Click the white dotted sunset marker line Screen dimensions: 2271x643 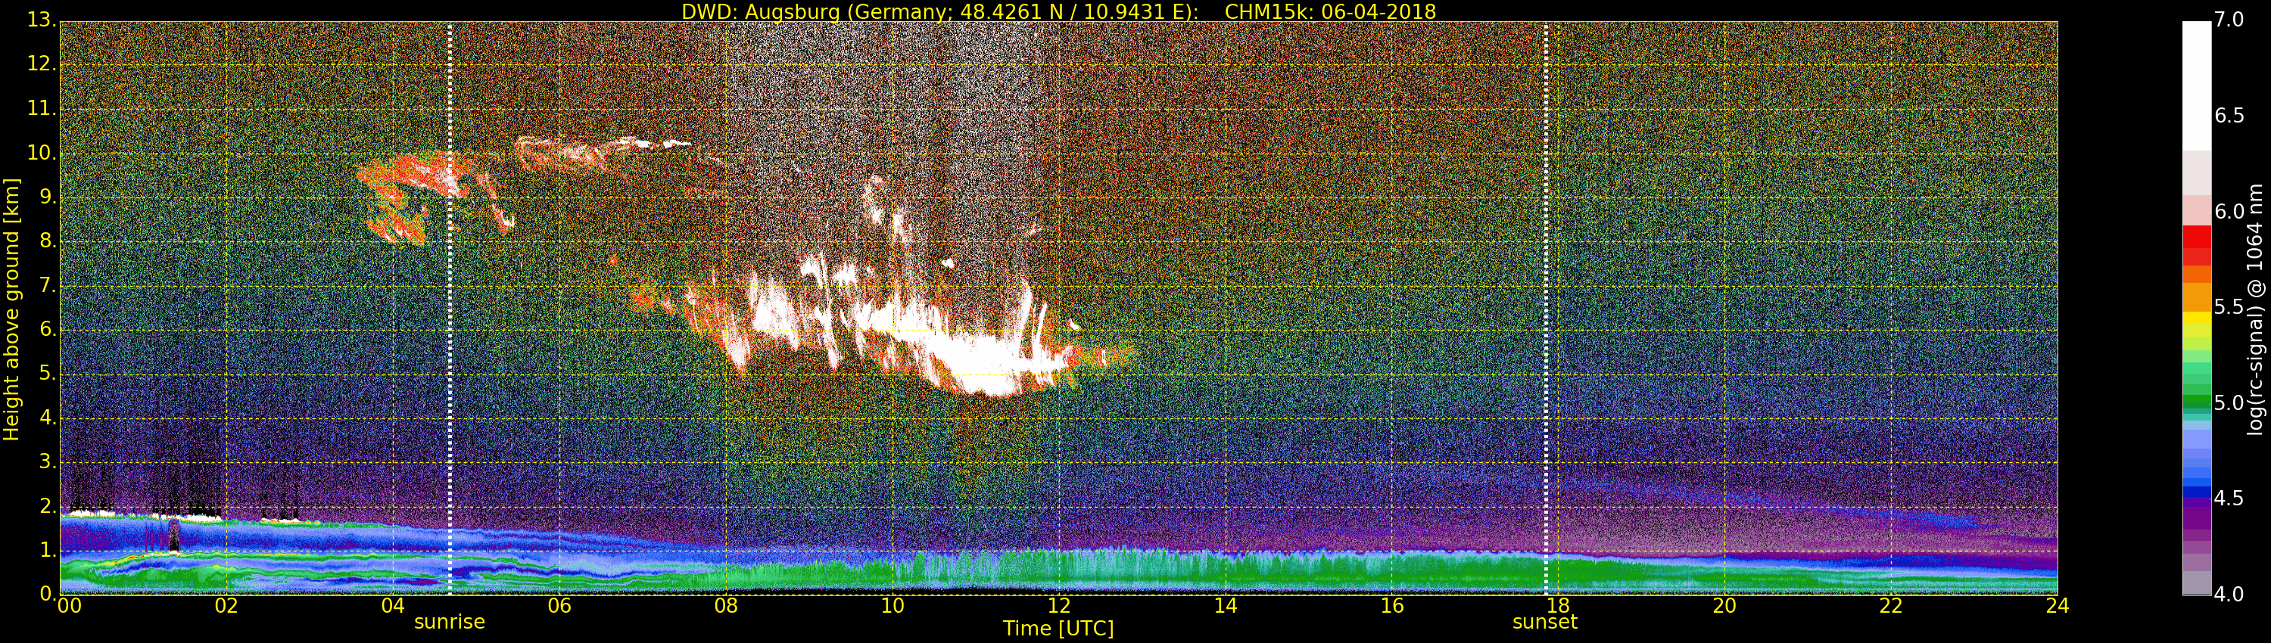[1547, 309]
